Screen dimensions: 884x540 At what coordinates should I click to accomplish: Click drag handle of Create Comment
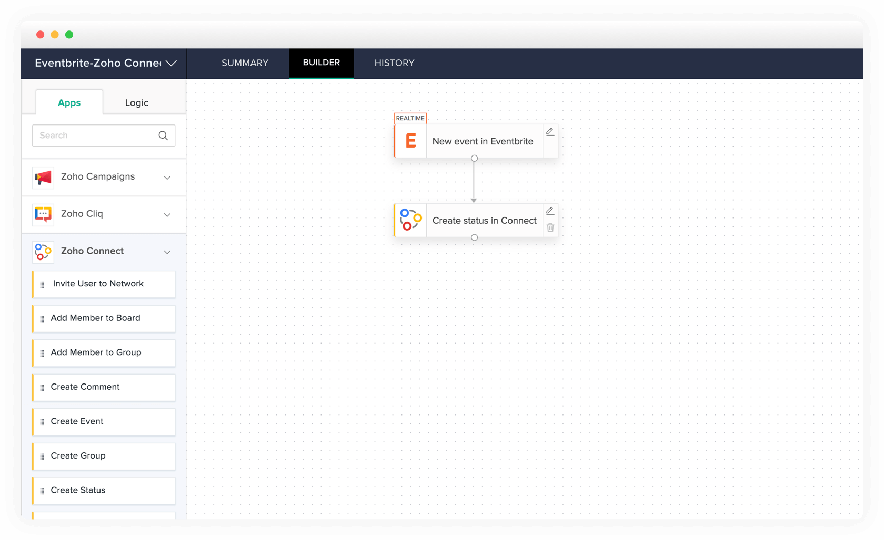point(43,388)
